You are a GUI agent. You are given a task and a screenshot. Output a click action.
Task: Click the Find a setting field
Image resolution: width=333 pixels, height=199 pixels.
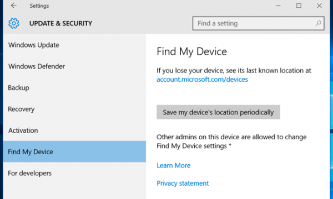pos(258,23)
